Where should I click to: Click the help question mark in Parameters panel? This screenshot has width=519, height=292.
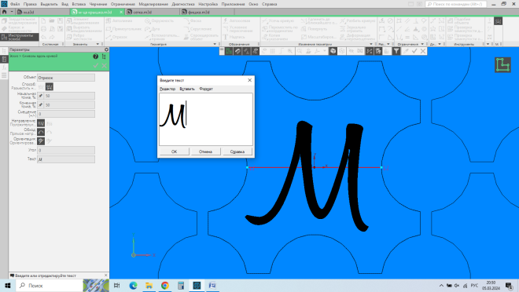point(95,57)
